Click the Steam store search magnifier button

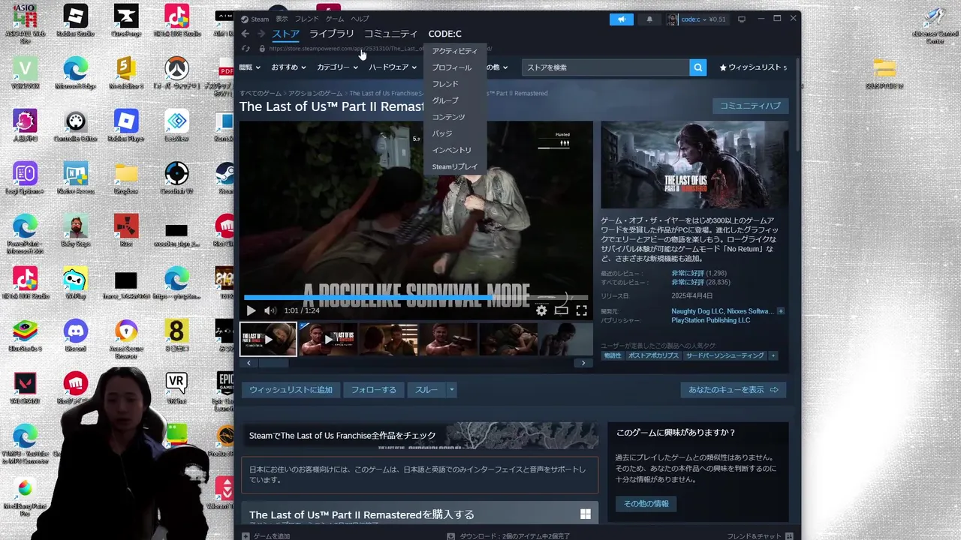(x=698, y=67)
